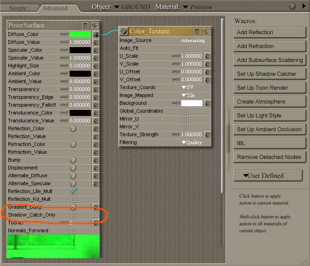Click the U_Scale plug connector icon
310x266 pixels.
tap(208, 56)
